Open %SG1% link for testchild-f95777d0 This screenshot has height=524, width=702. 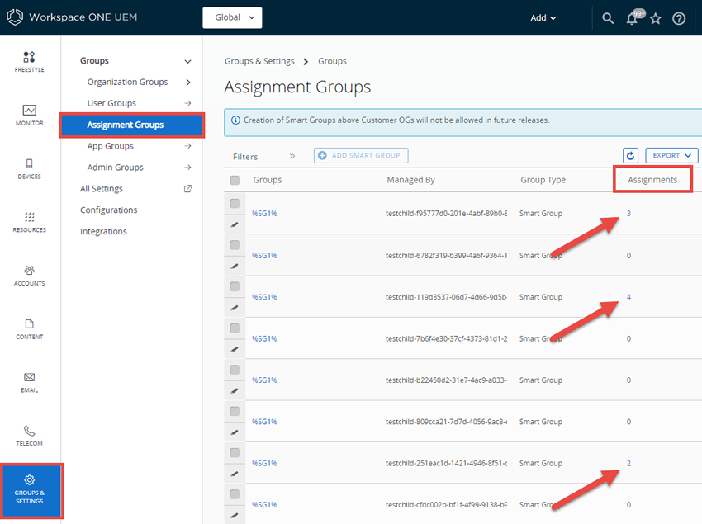(x=264, y=214)
